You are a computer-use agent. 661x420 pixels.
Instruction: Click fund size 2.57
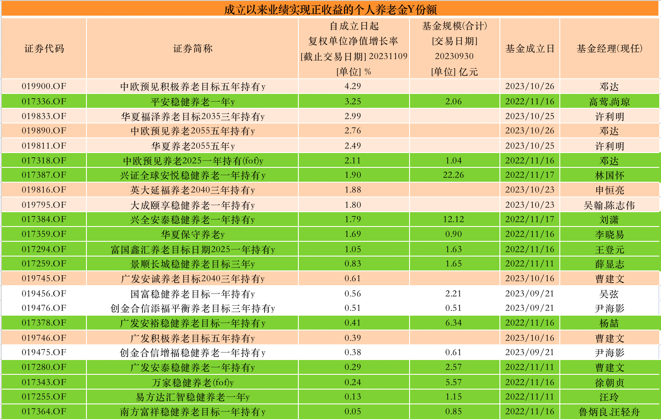453,367
